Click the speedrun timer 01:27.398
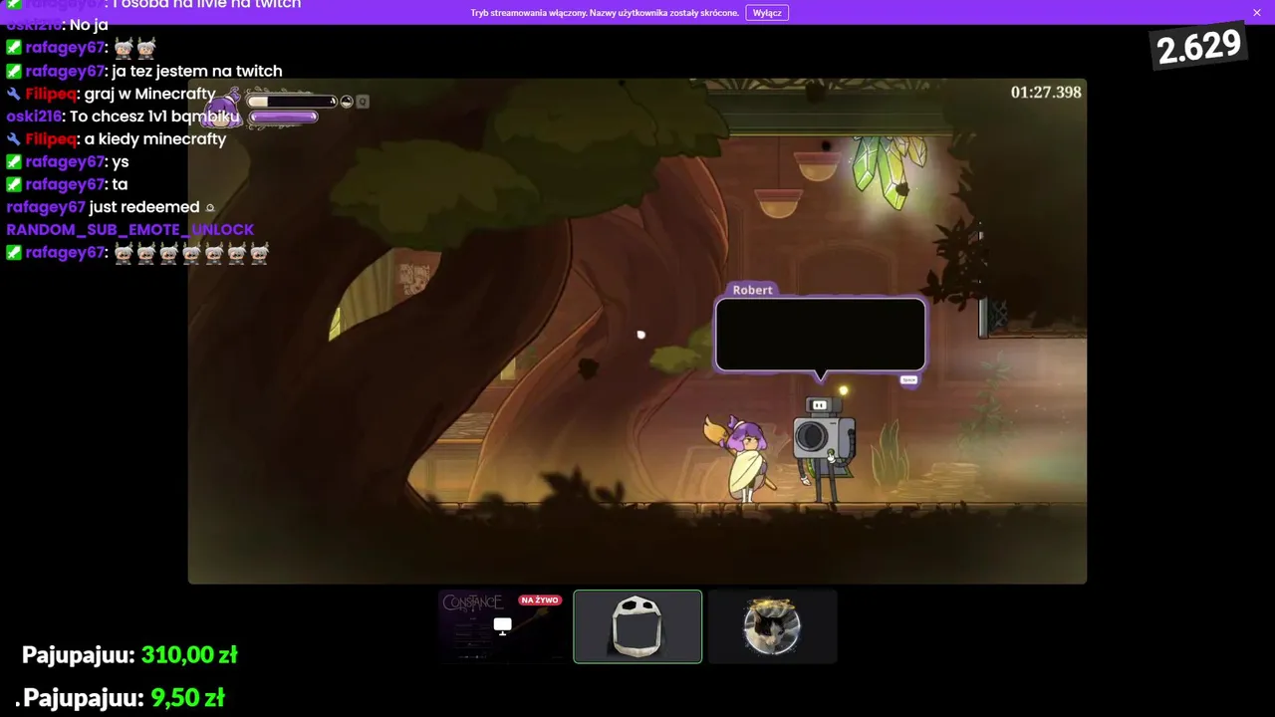 [1046, 93]
